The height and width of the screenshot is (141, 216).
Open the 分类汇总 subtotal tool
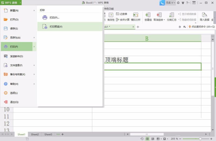click(172, 17)
